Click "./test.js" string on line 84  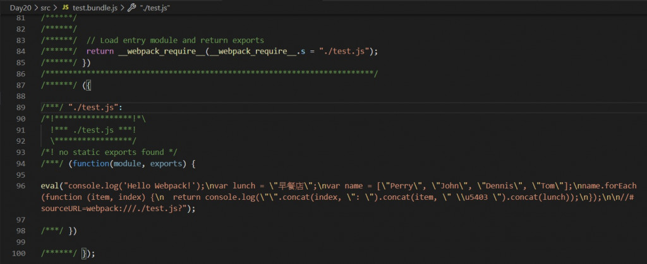pyautogui.click(x=344, y=52)
